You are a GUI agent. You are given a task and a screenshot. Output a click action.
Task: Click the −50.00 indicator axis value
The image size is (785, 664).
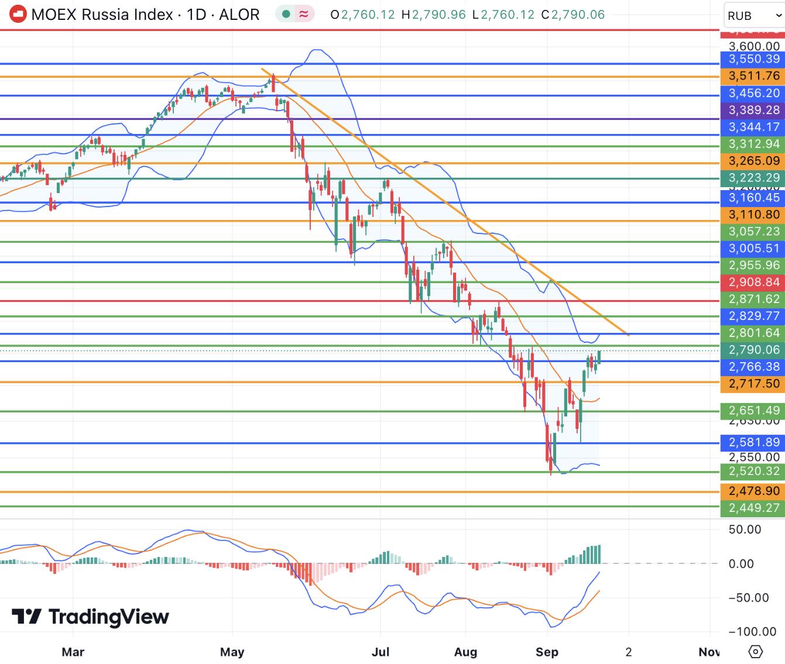tap(749, 598)
